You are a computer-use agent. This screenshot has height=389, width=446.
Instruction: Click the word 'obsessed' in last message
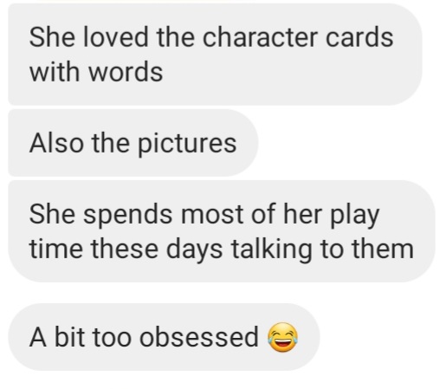[x=199, y=337]
